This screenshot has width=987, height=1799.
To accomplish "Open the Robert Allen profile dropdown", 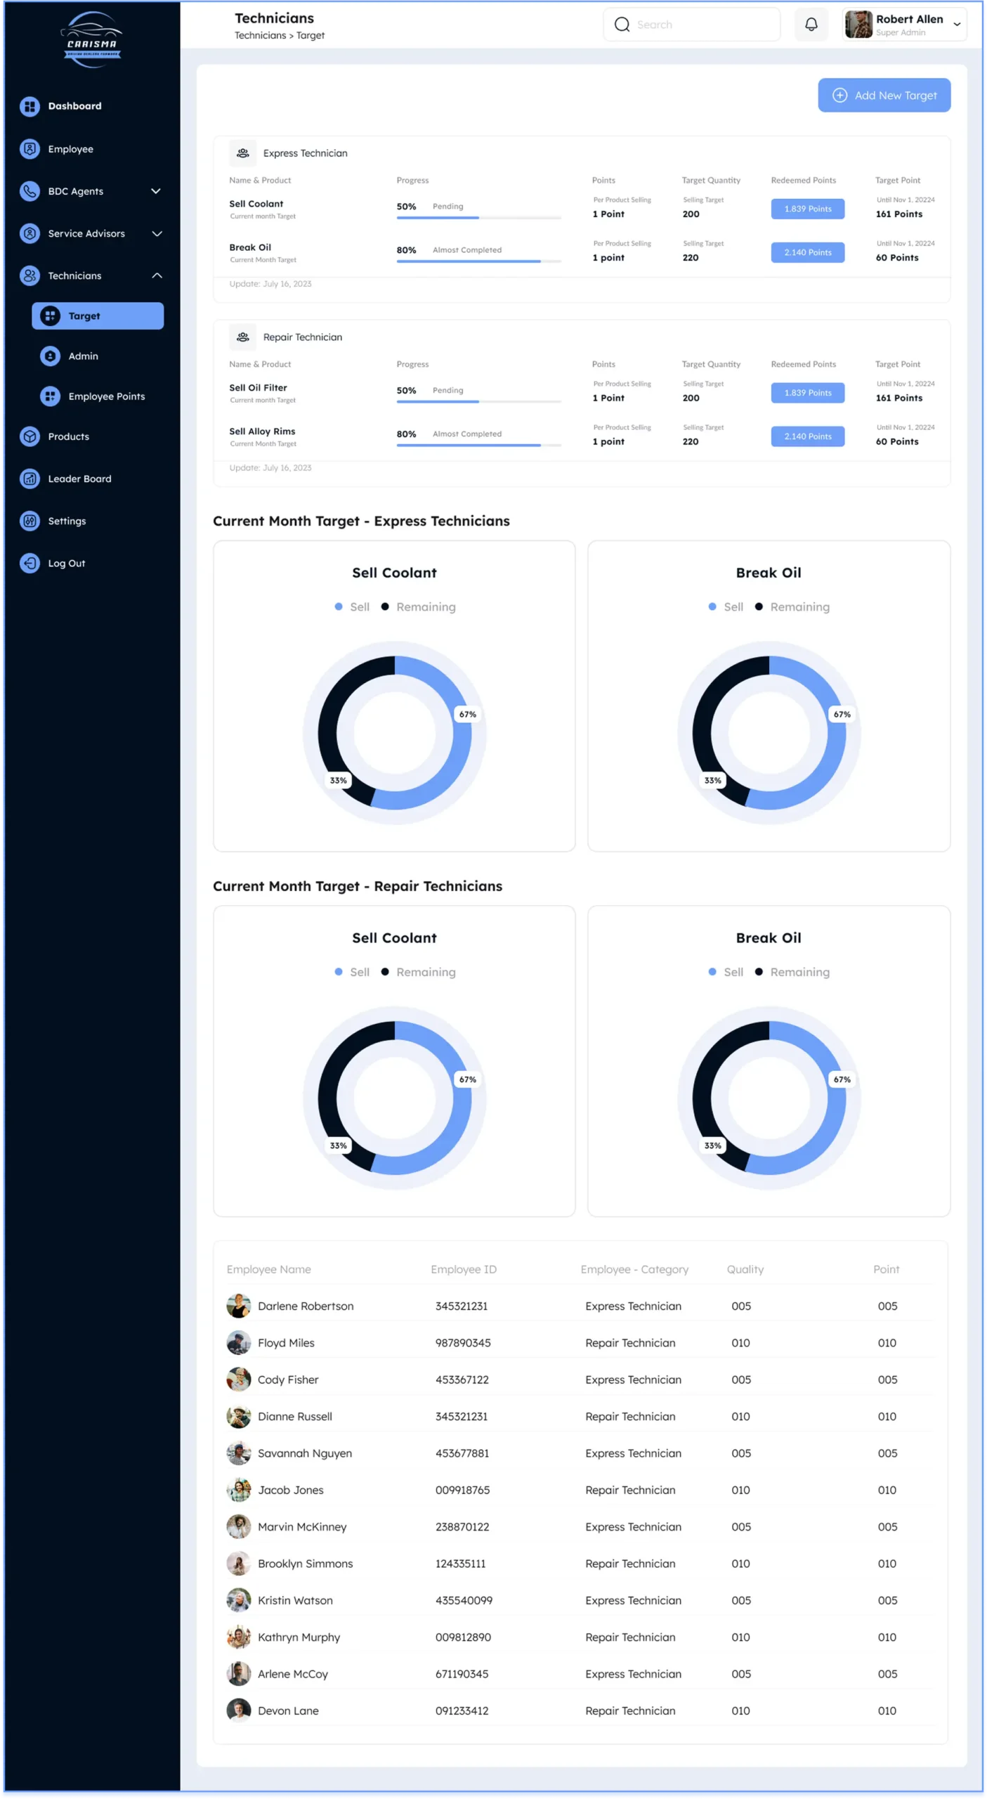I will click(x=956, y=25).
